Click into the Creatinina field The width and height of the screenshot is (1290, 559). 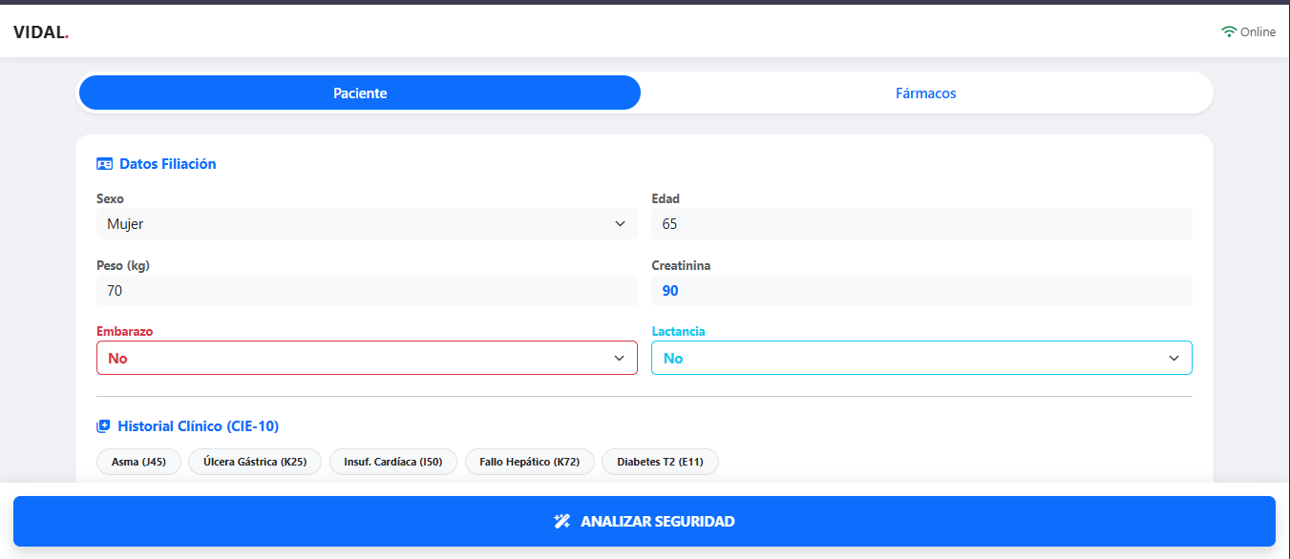click(x=921, y=291)
